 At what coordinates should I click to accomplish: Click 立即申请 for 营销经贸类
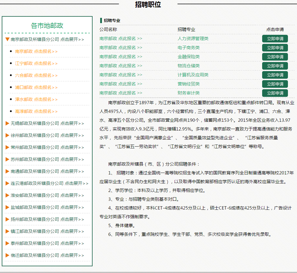pos(275,84)
